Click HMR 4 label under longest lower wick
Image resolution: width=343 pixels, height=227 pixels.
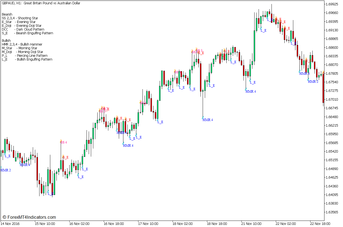click(208, 120)
